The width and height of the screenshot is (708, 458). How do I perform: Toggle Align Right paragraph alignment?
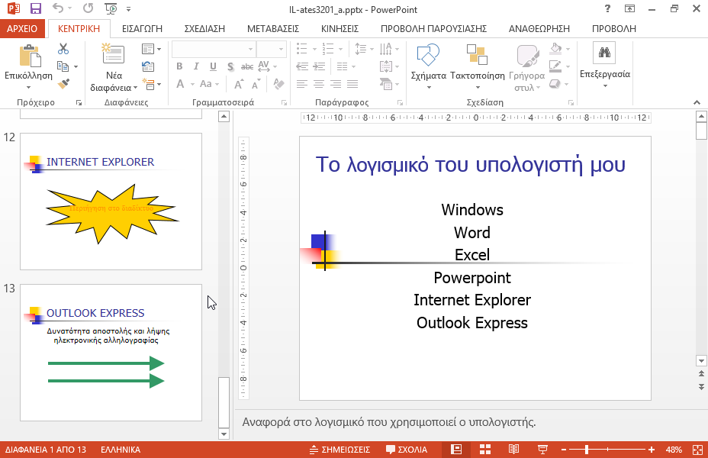(336, 83)
